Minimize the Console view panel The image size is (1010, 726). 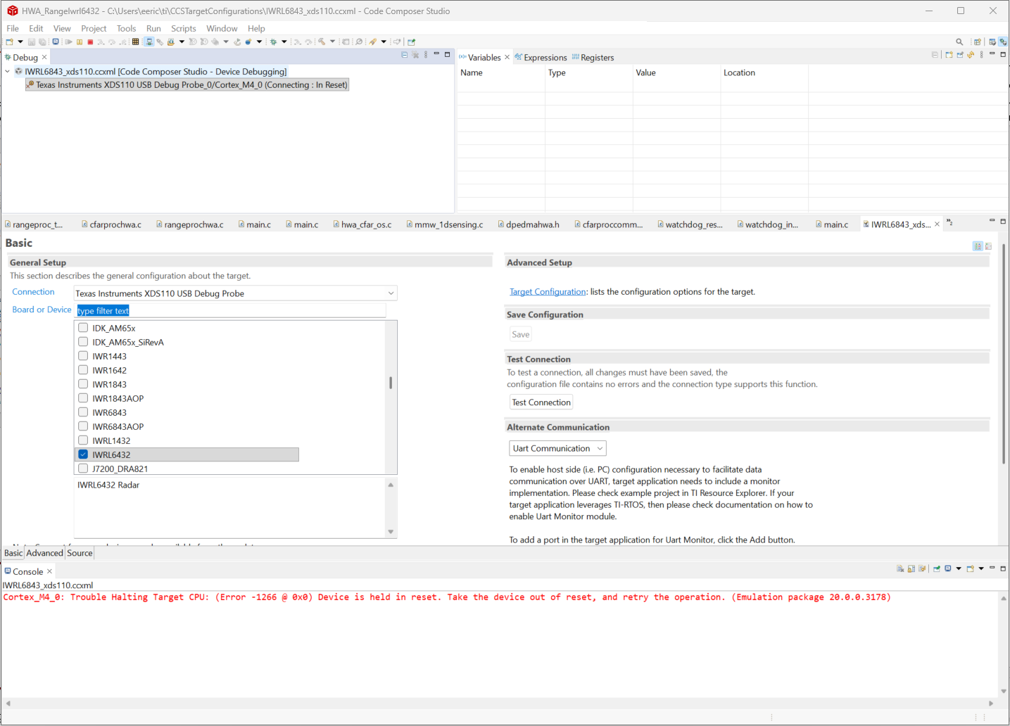992,568
